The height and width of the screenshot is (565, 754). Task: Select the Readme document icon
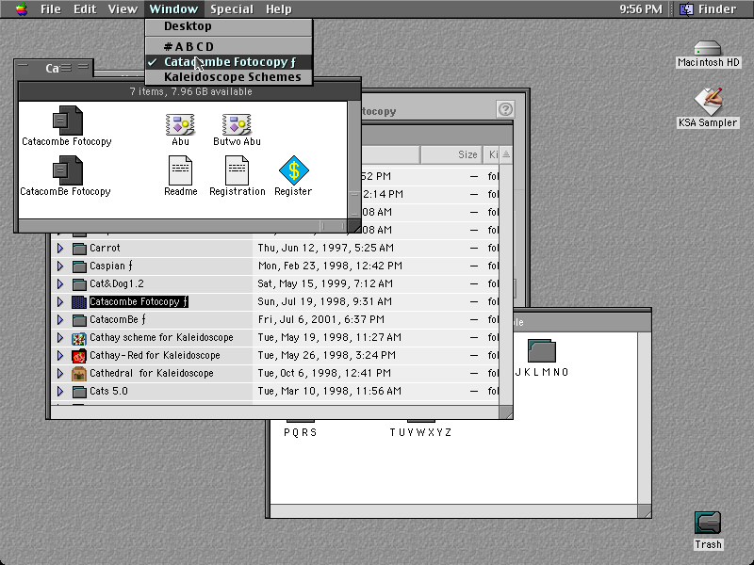tap(180, 170)
